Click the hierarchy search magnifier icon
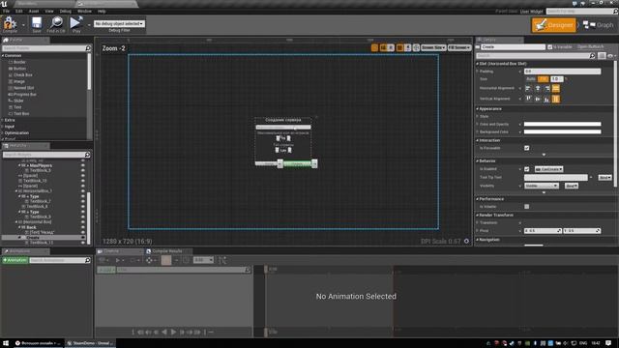The width and height of the screenshot is (619, 348). pos(87,155)
